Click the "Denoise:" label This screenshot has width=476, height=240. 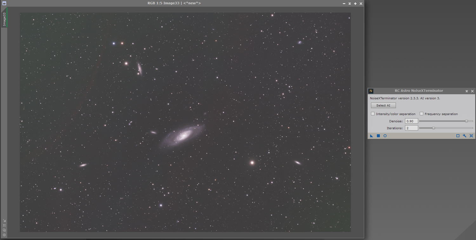click(x=396, y=121)
